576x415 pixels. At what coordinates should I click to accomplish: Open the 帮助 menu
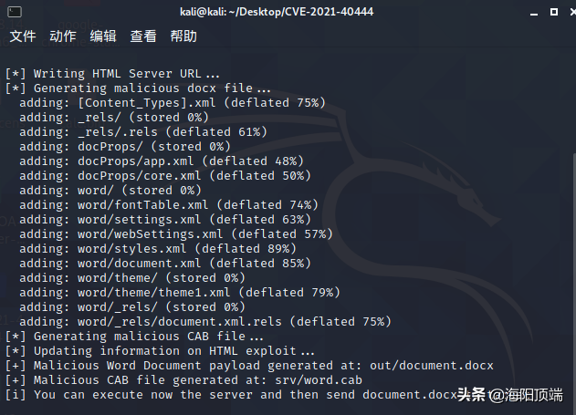183,36
